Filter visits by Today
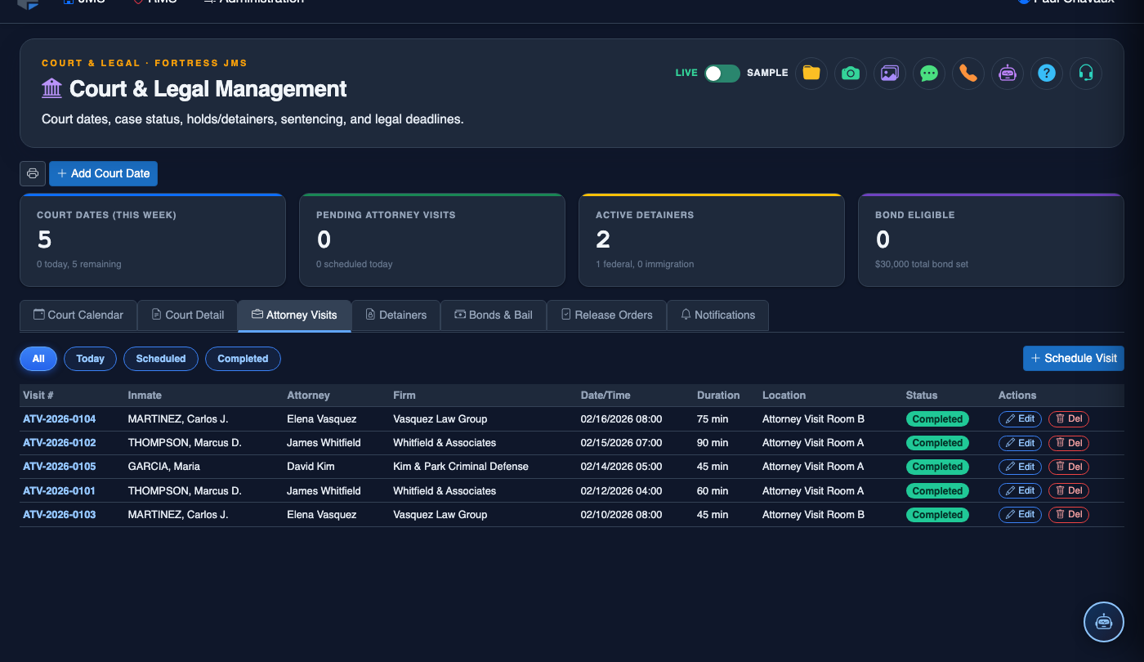The width and height of the screenshot is (1144, 662). coord(90,359)
